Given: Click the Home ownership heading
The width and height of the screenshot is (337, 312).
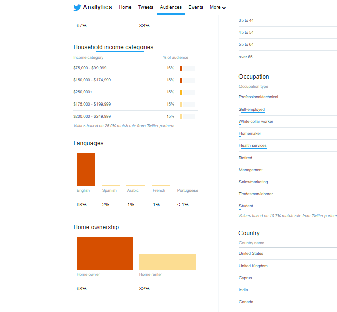Looking at the screenshot, I should pyautogui.click(x=96, y=227).
